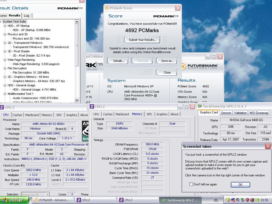Screen dimensions: 272x204
Task: Select the Log tab in Result Details
Action: [x=27, y=16]
